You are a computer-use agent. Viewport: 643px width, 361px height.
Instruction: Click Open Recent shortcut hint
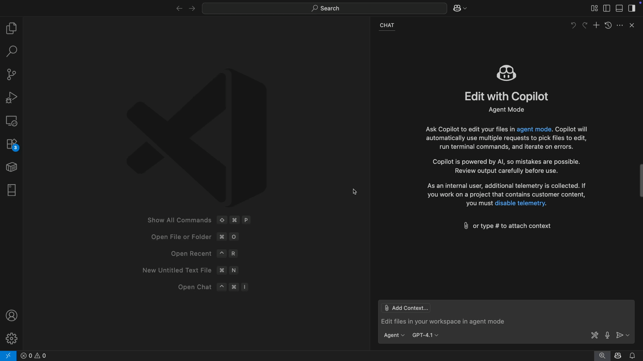tap(204, 254)
